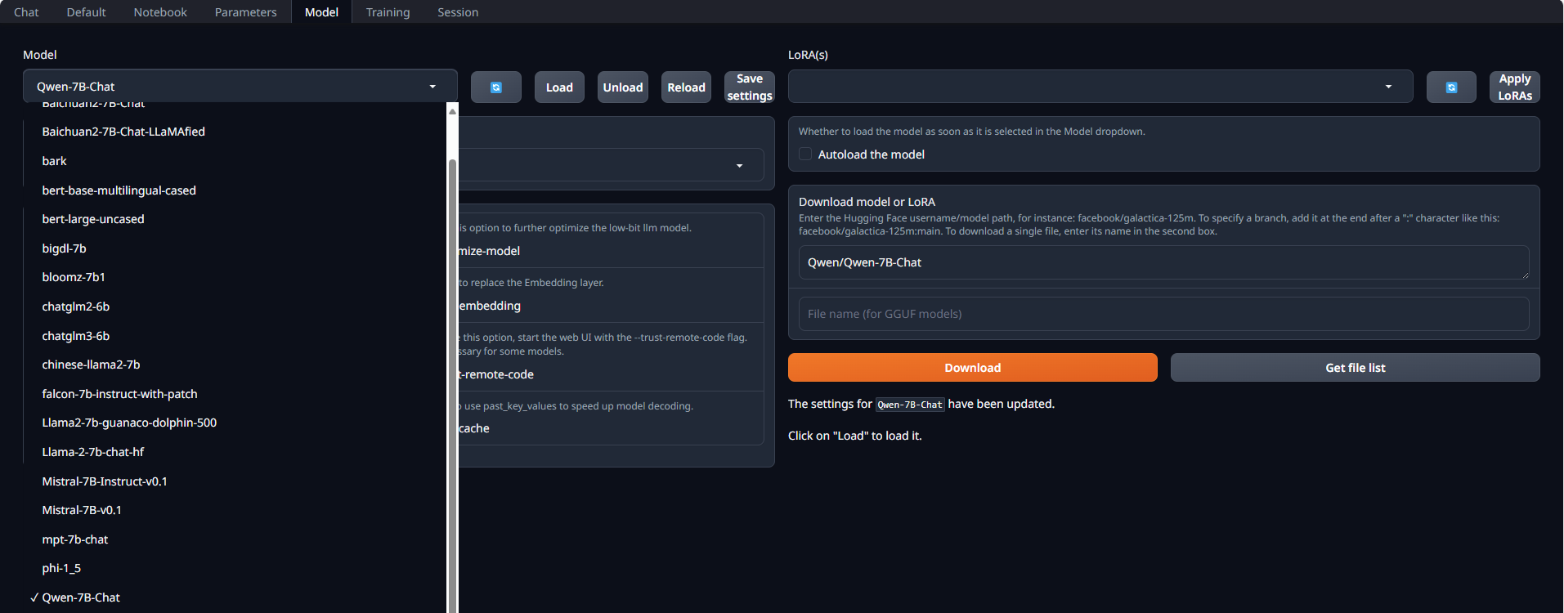Pick mpt-7b-chat from the list

pos(235,539)
